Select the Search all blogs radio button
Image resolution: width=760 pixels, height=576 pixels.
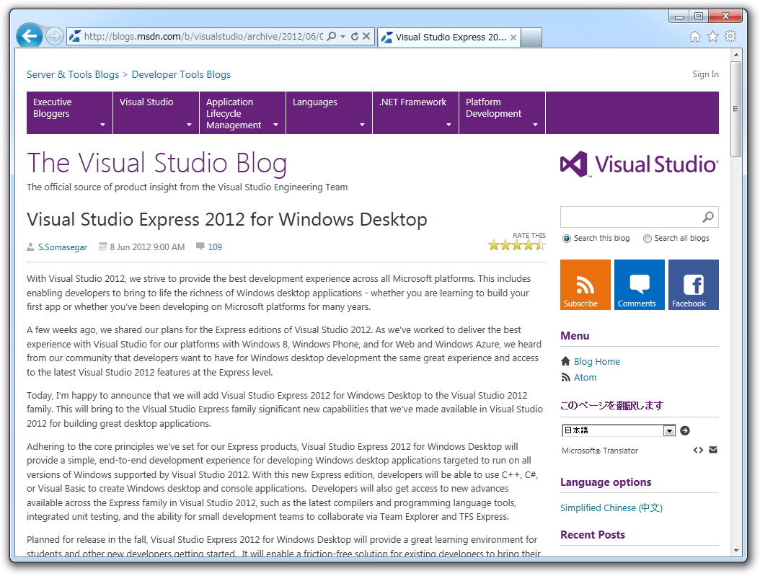tap(647, 238)
